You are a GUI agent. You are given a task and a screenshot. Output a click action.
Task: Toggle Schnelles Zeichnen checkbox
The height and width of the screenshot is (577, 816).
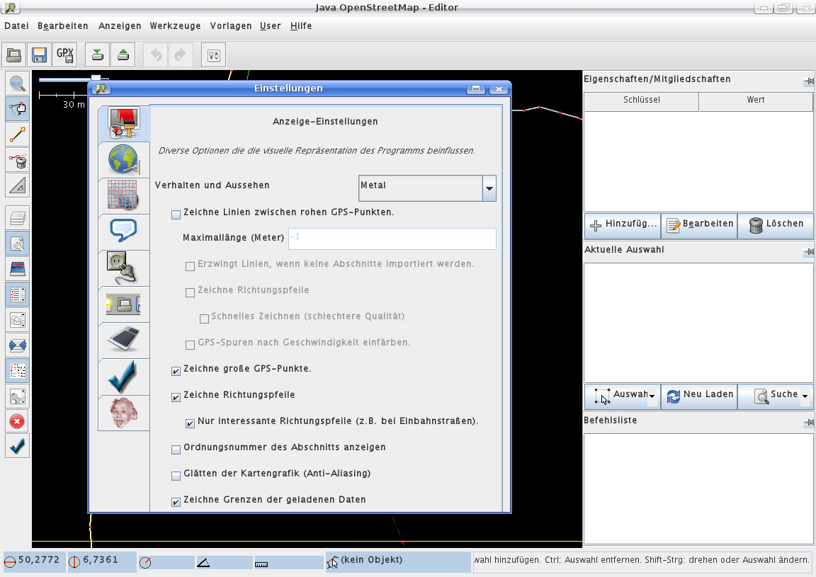(204, 319)
